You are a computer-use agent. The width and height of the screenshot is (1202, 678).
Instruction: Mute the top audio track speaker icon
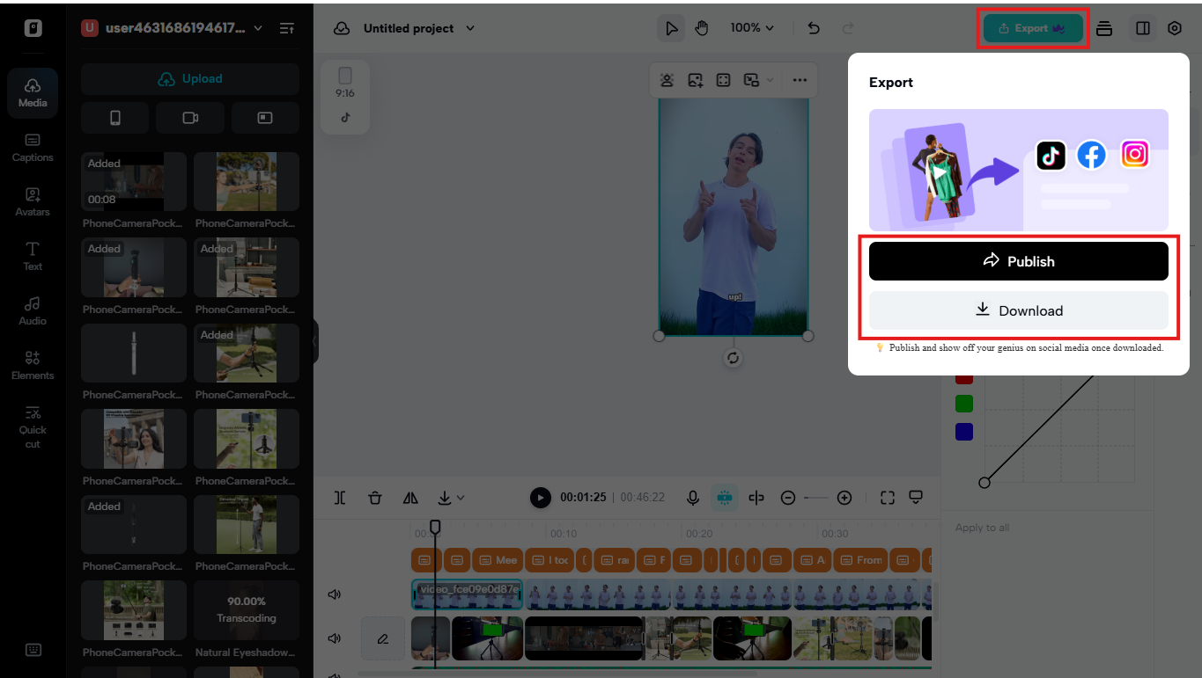coord(335,594)
